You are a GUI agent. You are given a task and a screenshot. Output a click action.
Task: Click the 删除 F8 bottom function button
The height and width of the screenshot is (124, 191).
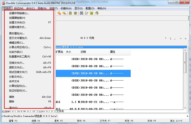coord(129,121)
